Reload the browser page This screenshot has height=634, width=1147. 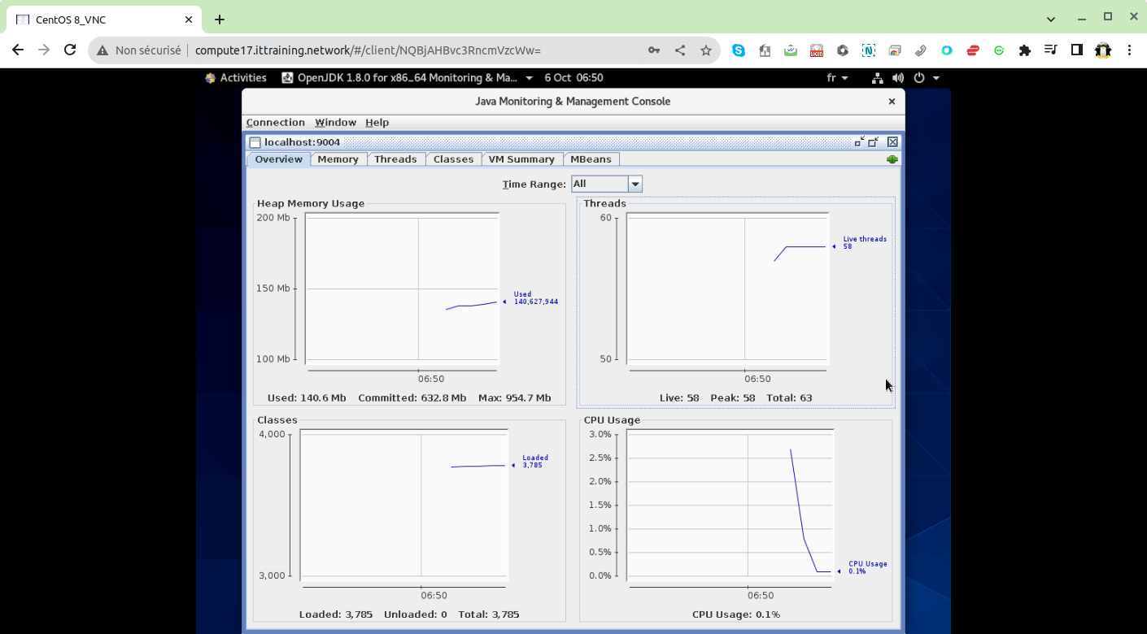click(70, 50)
